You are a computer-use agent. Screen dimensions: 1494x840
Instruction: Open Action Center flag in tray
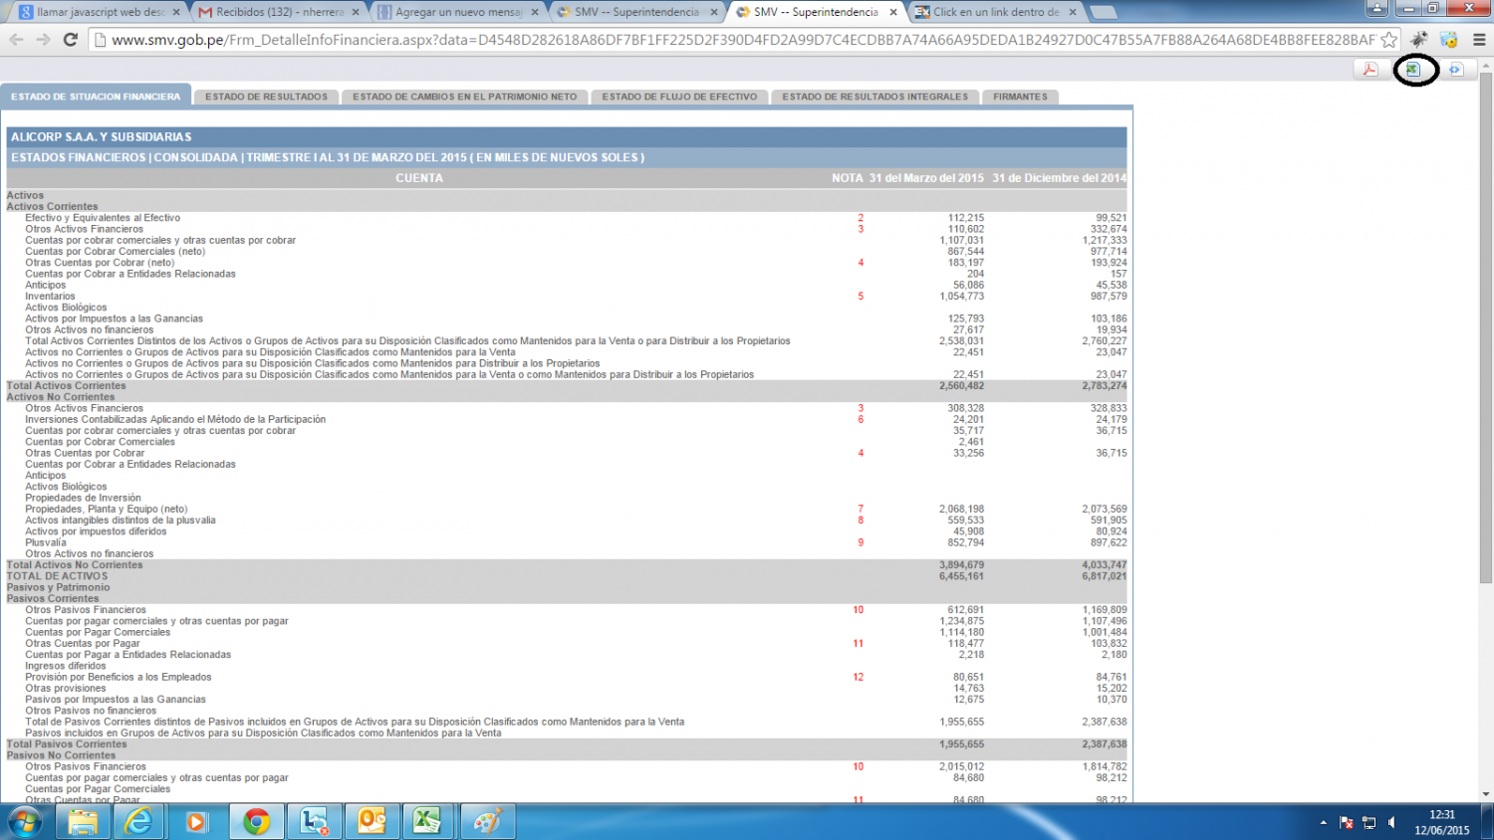point(1347,823)
